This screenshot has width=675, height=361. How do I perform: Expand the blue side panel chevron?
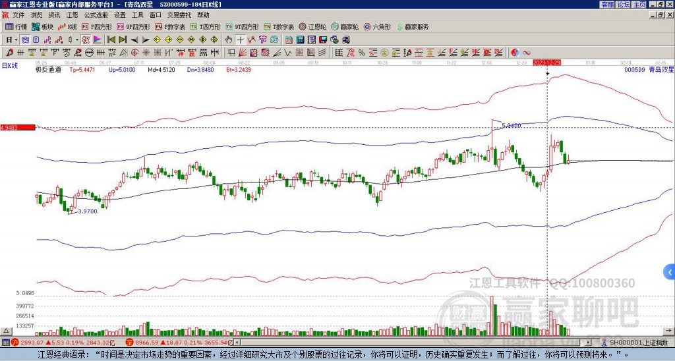coord(670,272)
